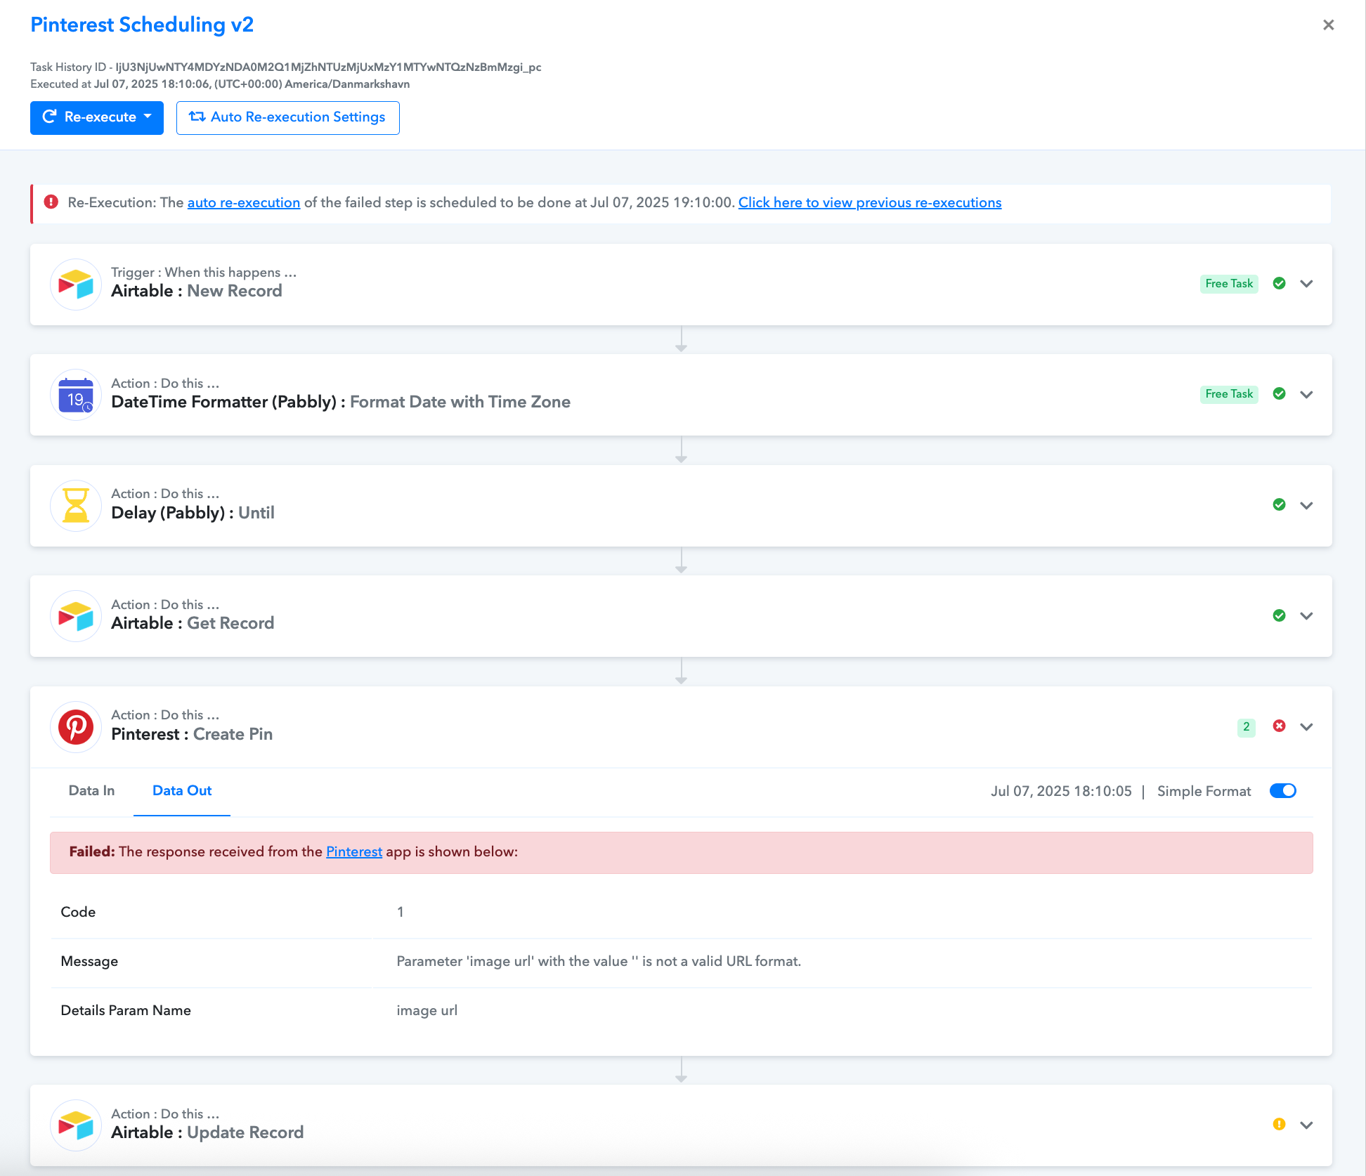
Task: Click the red alert icon in Re-Execution notice
Action: (x=51, y=202)
